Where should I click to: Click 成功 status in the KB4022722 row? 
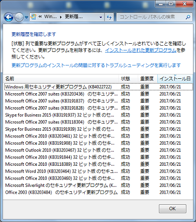(125, 87)
